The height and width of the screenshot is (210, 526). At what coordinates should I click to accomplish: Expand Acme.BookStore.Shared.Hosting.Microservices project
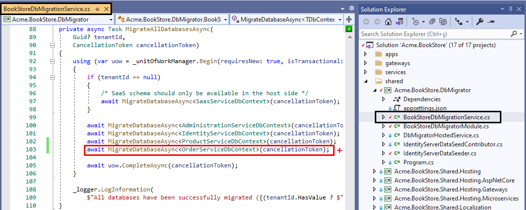click(x=375, y=198)
